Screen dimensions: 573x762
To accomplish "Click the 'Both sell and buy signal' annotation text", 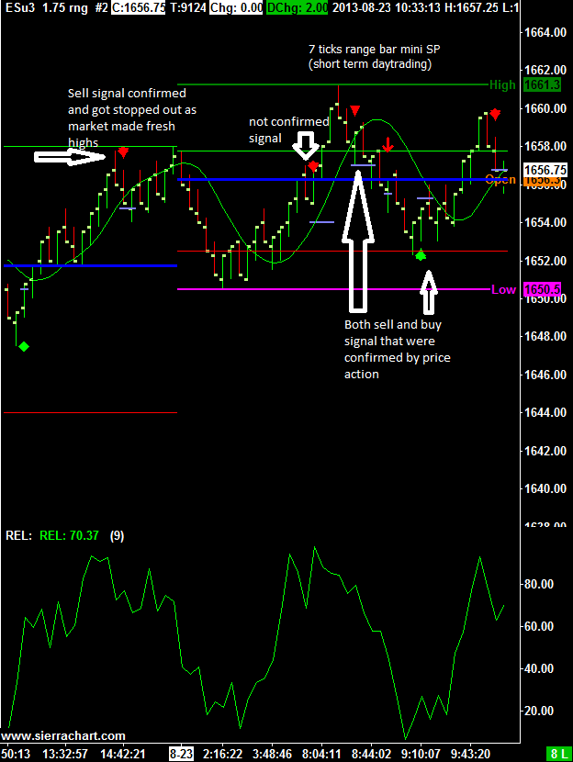I will tap(398, 349).
